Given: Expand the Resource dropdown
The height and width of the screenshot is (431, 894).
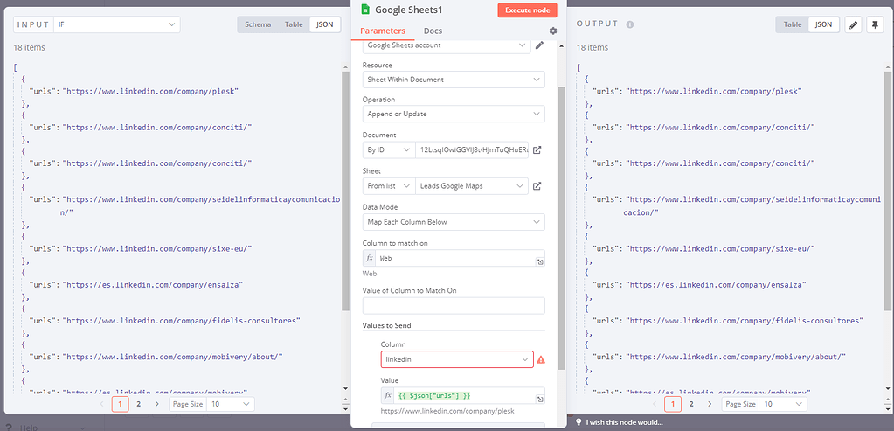Looking at the screenshot, I should tap(454, 80).
